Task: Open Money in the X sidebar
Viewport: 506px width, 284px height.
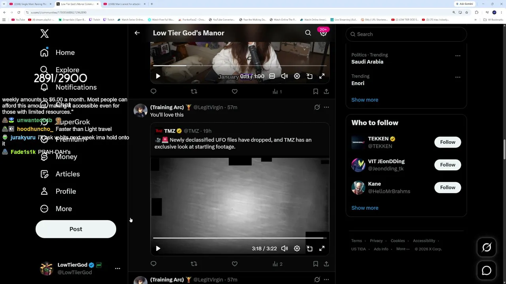Action: 59,157
